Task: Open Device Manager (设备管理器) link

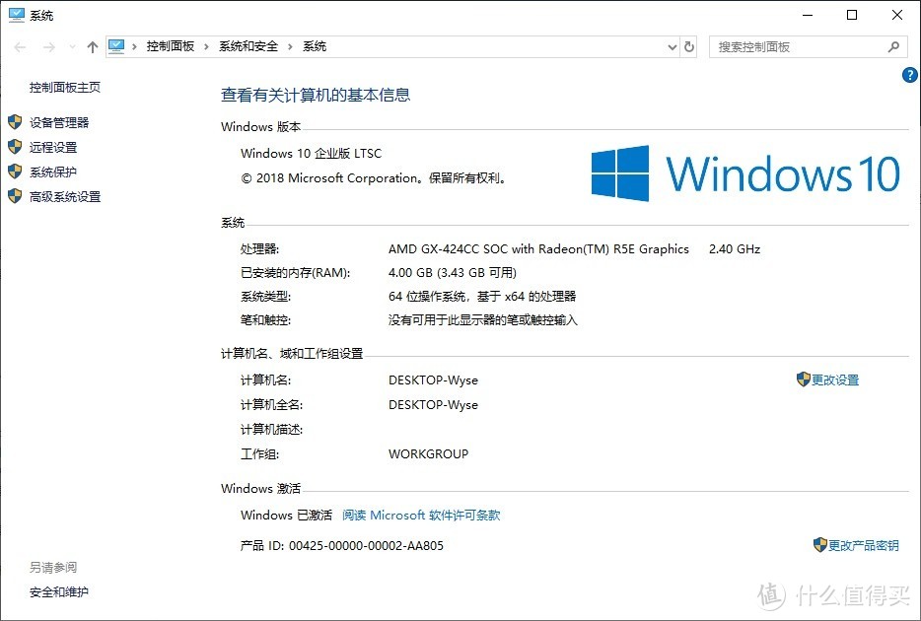Action: point(59,122)
